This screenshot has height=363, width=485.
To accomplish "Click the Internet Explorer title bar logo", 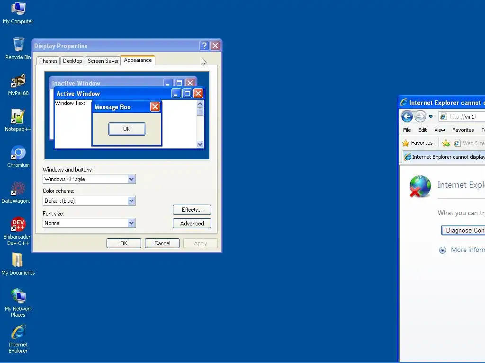I will pyautogui.click(x=404, y=102).
